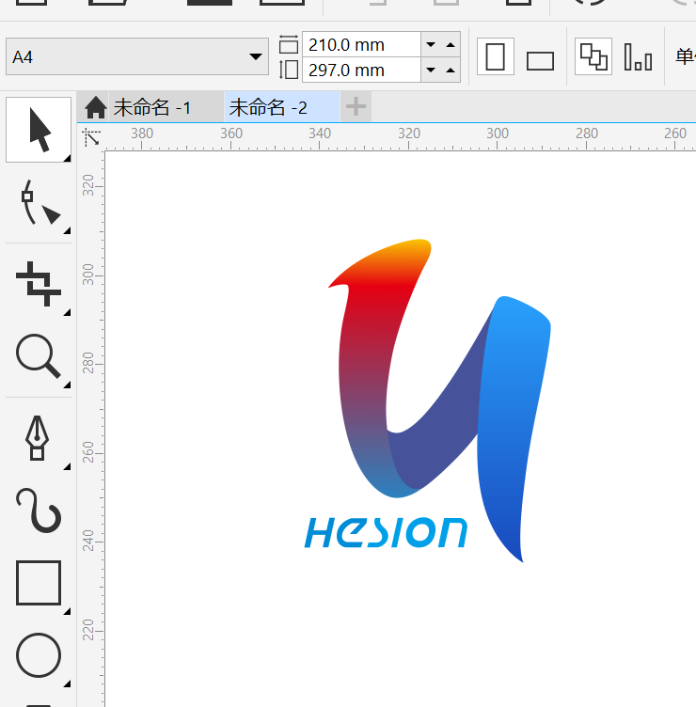Click the page width icon beside 210.0 mm
The image size is (696, 707).
click(x=289, y=44)
